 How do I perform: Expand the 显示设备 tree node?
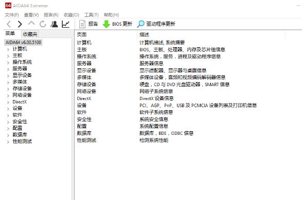[x=8, y=76]
